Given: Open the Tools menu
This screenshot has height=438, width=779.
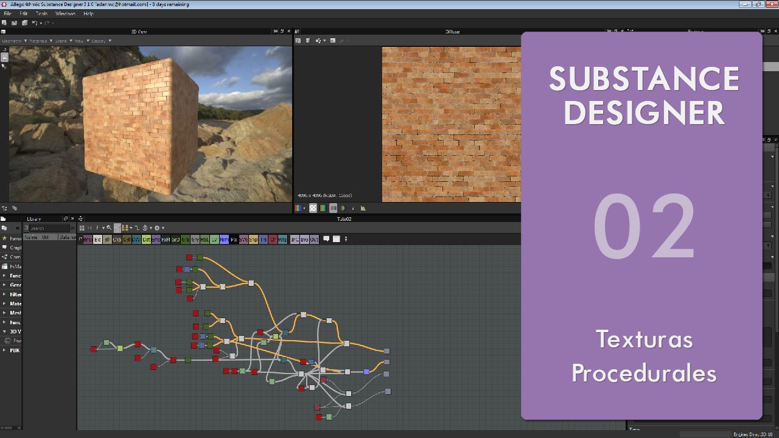Looking at the screenshot, I should click(41, 13).
